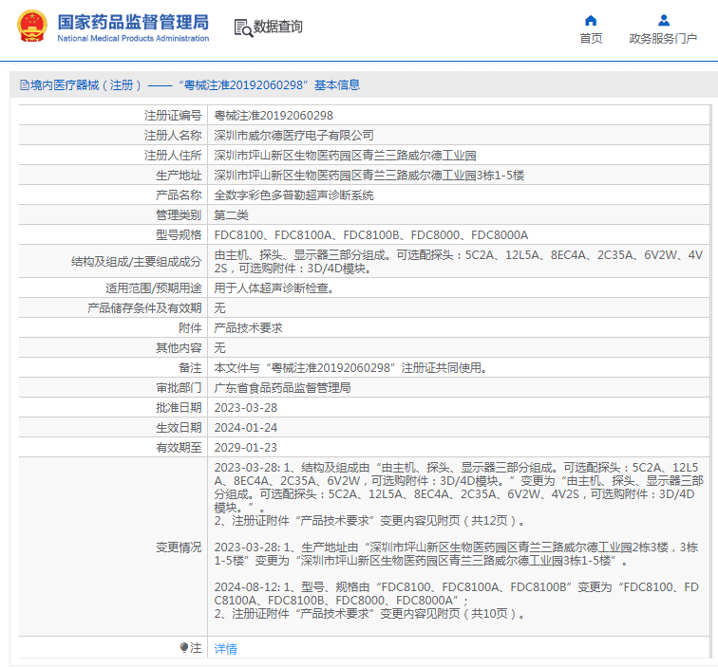Select the 2024-08-12 change entry text
The height and width of the screenshot is (668, 718).
(x=456, y=601)
